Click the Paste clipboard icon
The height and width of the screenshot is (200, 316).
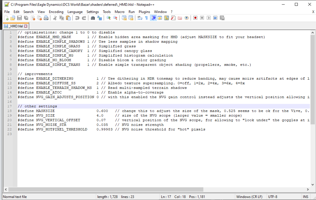point(69,18)
